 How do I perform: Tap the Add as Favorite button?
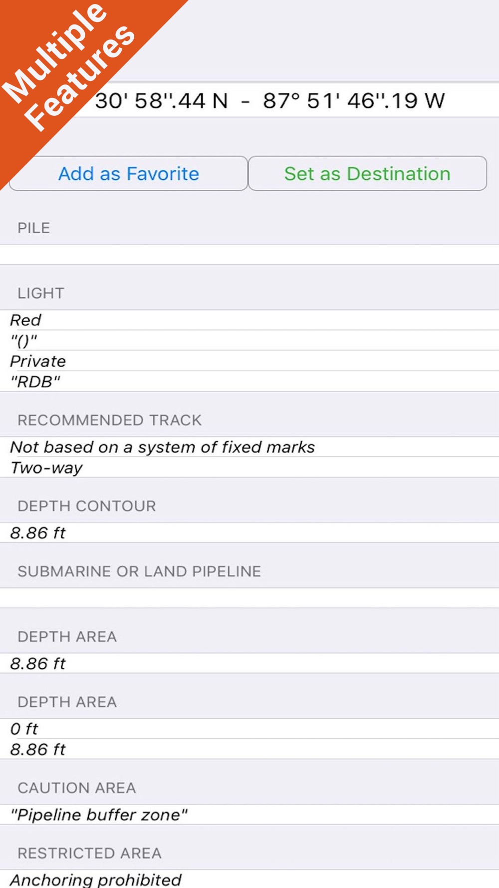(x=128, y=173)
